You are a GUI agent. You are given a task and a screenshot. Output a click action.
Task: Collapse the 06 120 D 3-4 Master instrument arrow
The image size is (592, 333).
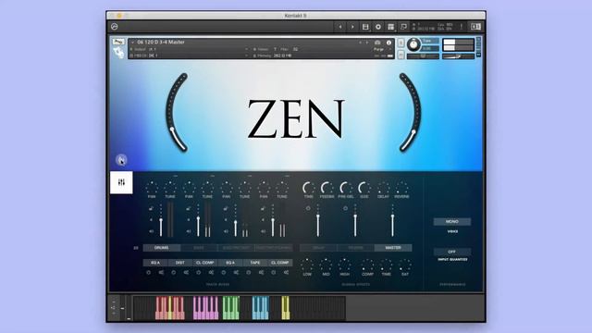[x=132, y=43]
